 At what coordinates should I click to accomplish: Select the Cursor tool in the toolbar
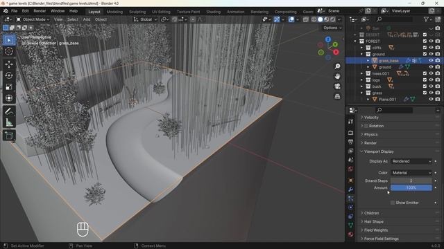pos(9,51)
